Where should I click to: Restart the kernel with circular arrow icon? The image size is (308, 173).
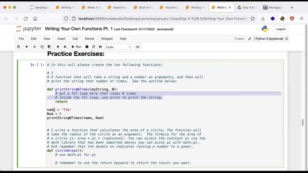click(93, 47)
